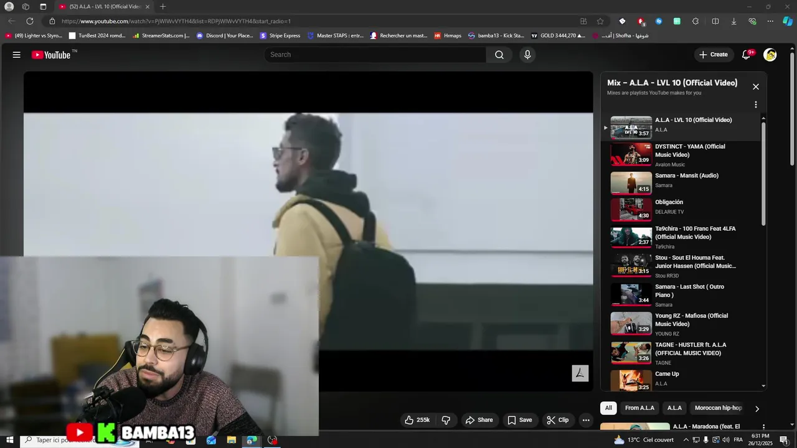797x448 pixels.
Task: Click the playlist panel scrollbar
Action: click(763, 174)
